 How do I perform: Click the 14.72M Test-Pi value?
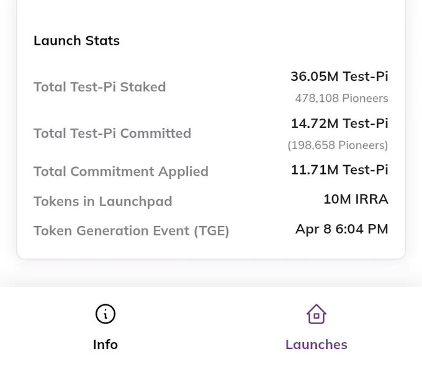tap(339, 124)
